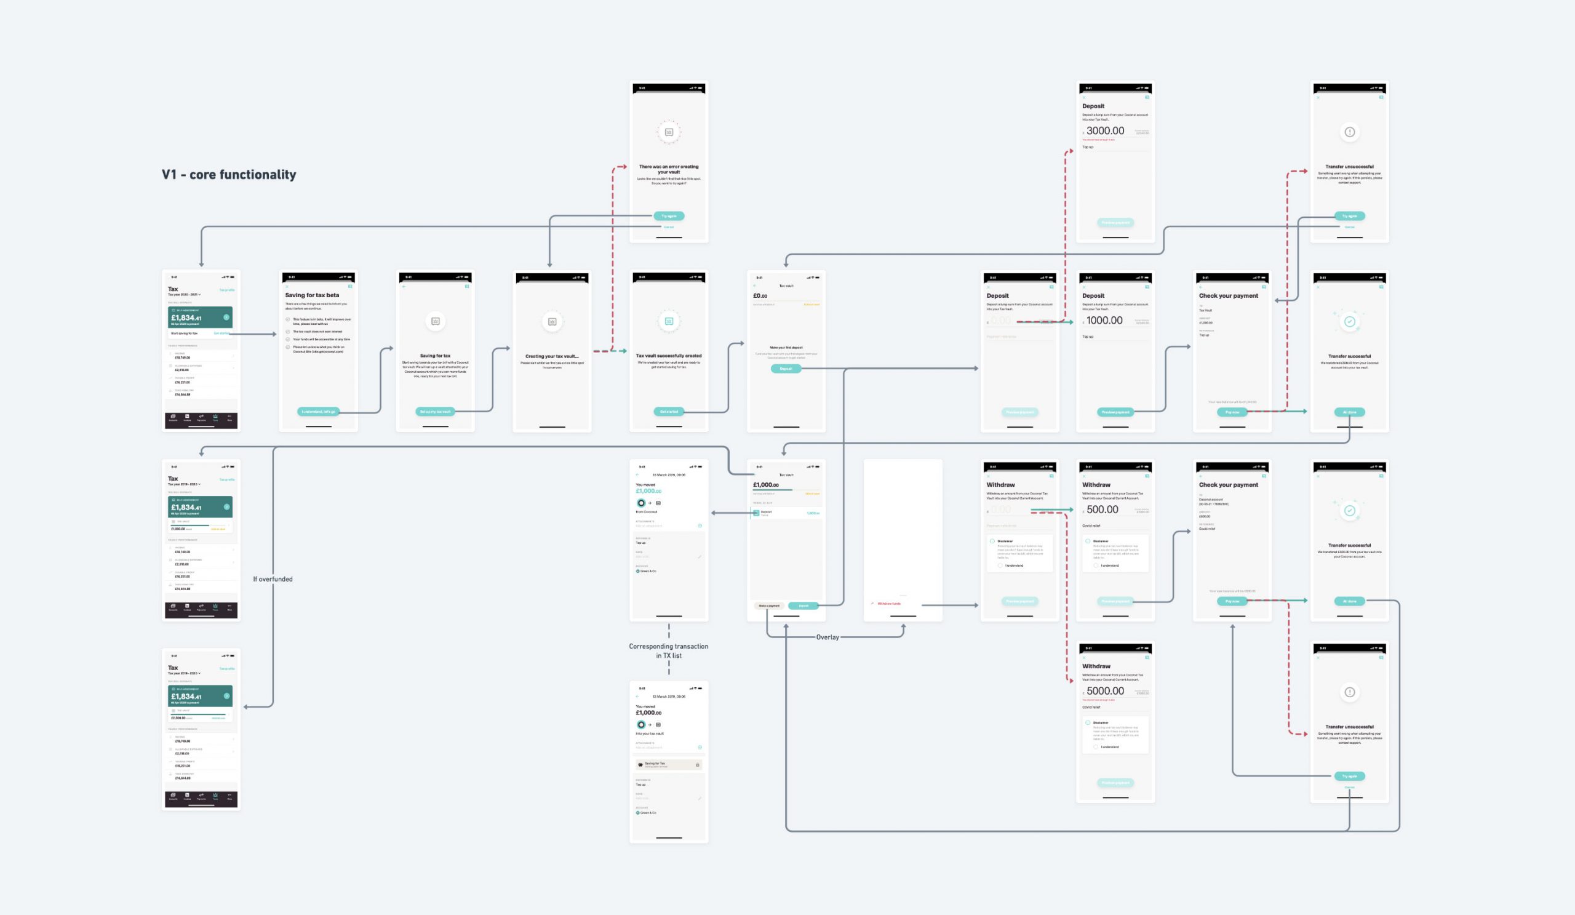
Task: Switch to Payments tab on 2020-2021 Tax screen
Action: 201,417
